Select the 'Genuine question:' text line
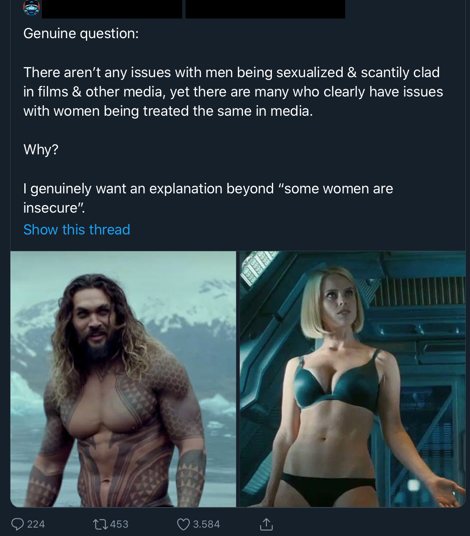The height and width of the screenshot is (536, 470). [x=81, y=34]
